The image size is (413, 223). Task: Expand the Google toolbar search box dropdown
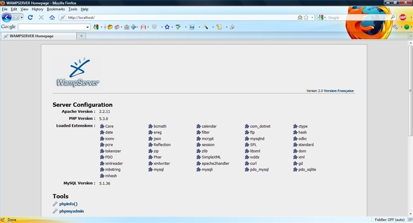click(x=87, y=27)
